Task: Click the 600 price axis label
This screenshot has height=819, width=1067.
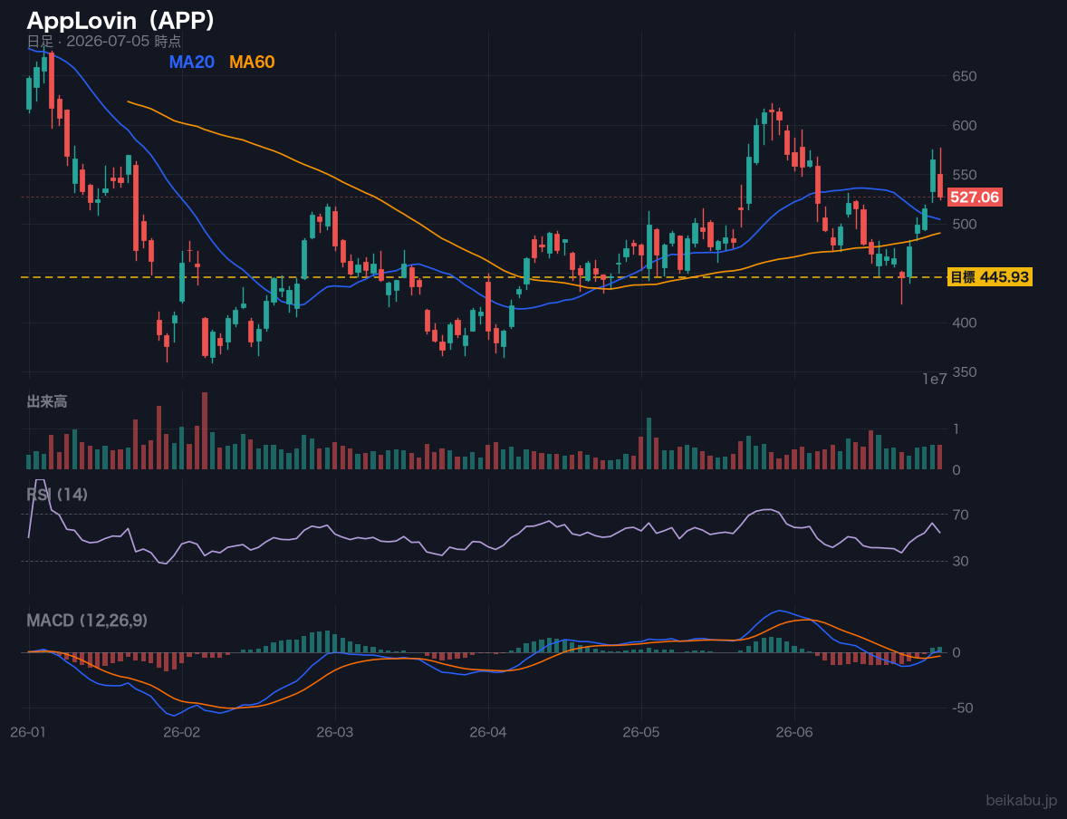Action: [x=965, y=125]
